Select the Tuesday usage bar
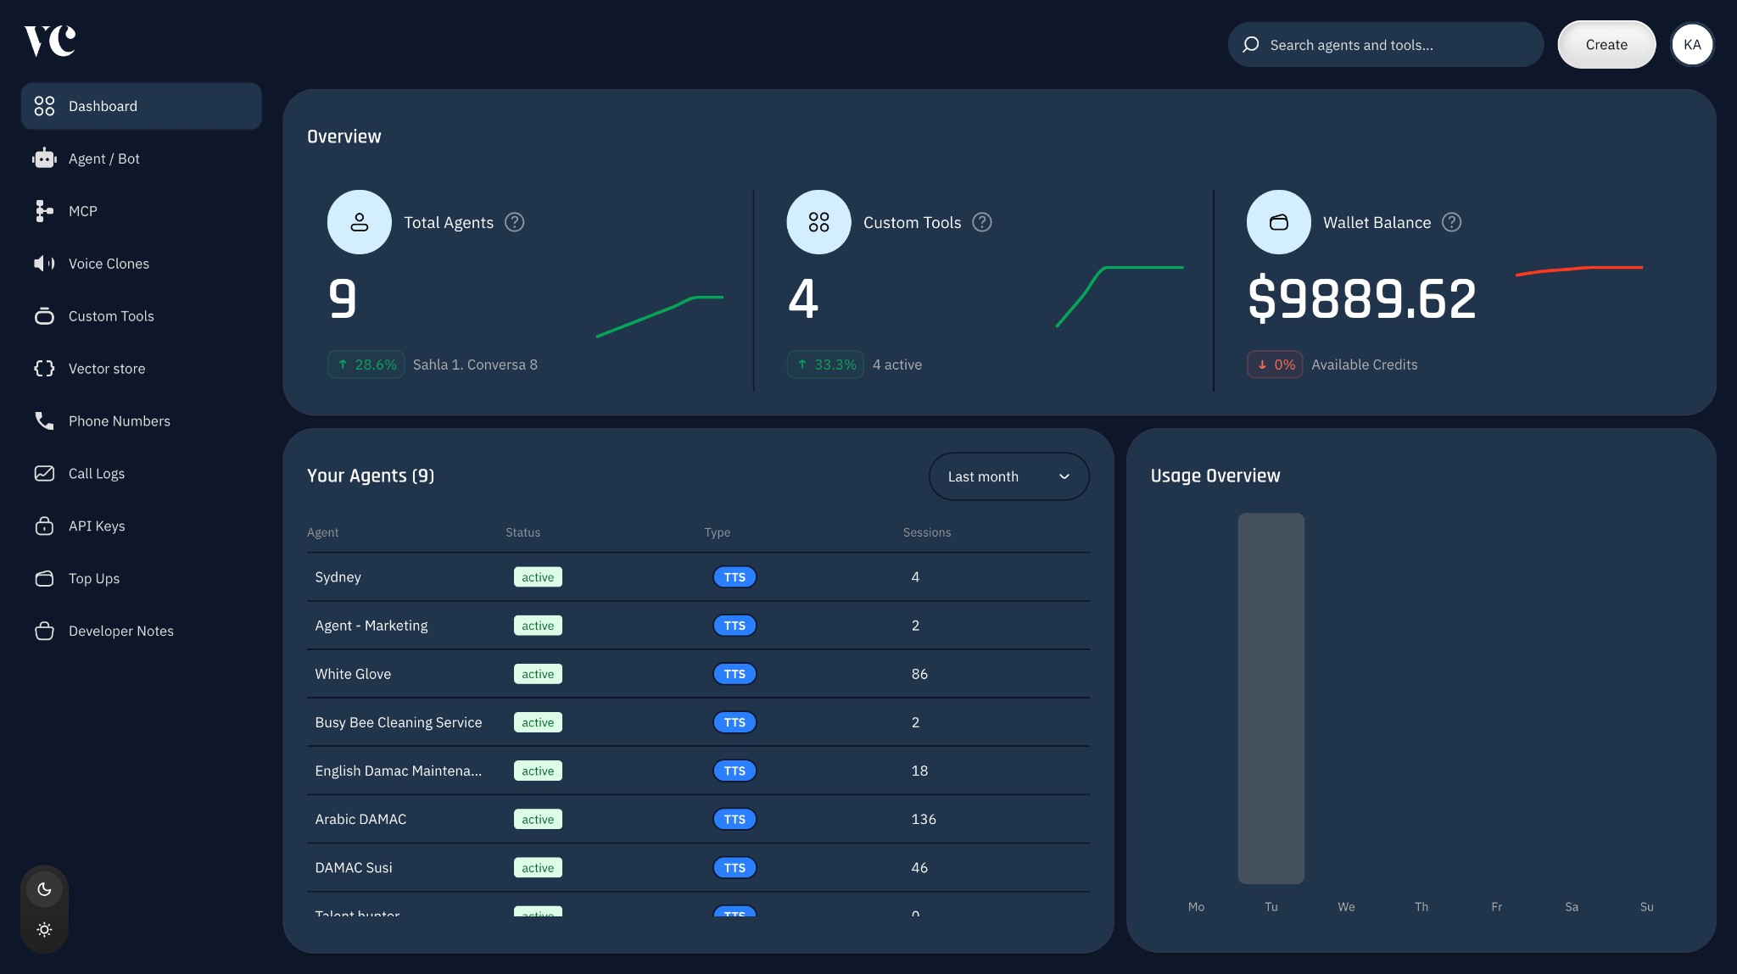 pyautogui.click(x=1271, y=698)
